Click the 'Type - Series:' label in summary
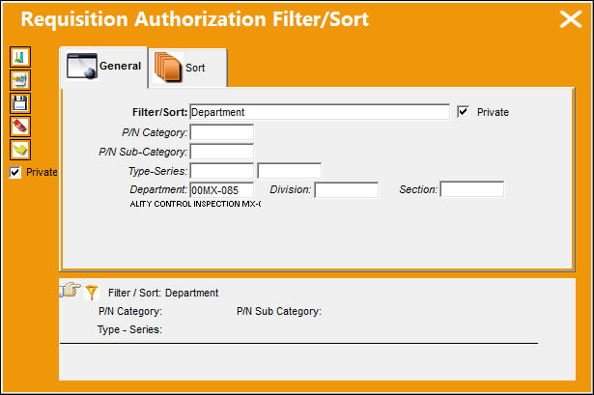Viewport: 594px width, 395px height. tap(129, 329)
